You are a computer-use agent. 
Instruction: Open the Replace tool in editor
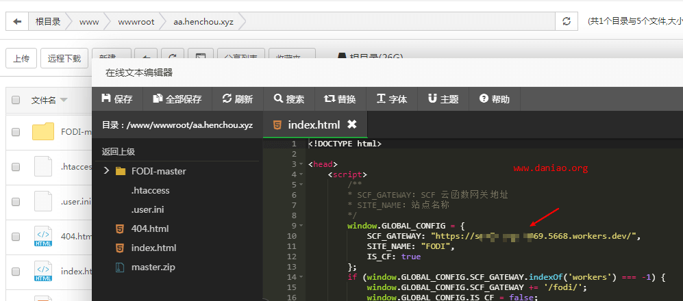(x=340, y=99)
